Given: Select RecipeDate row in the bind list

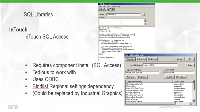Looking at the screenshot, I should coord(159,86).
